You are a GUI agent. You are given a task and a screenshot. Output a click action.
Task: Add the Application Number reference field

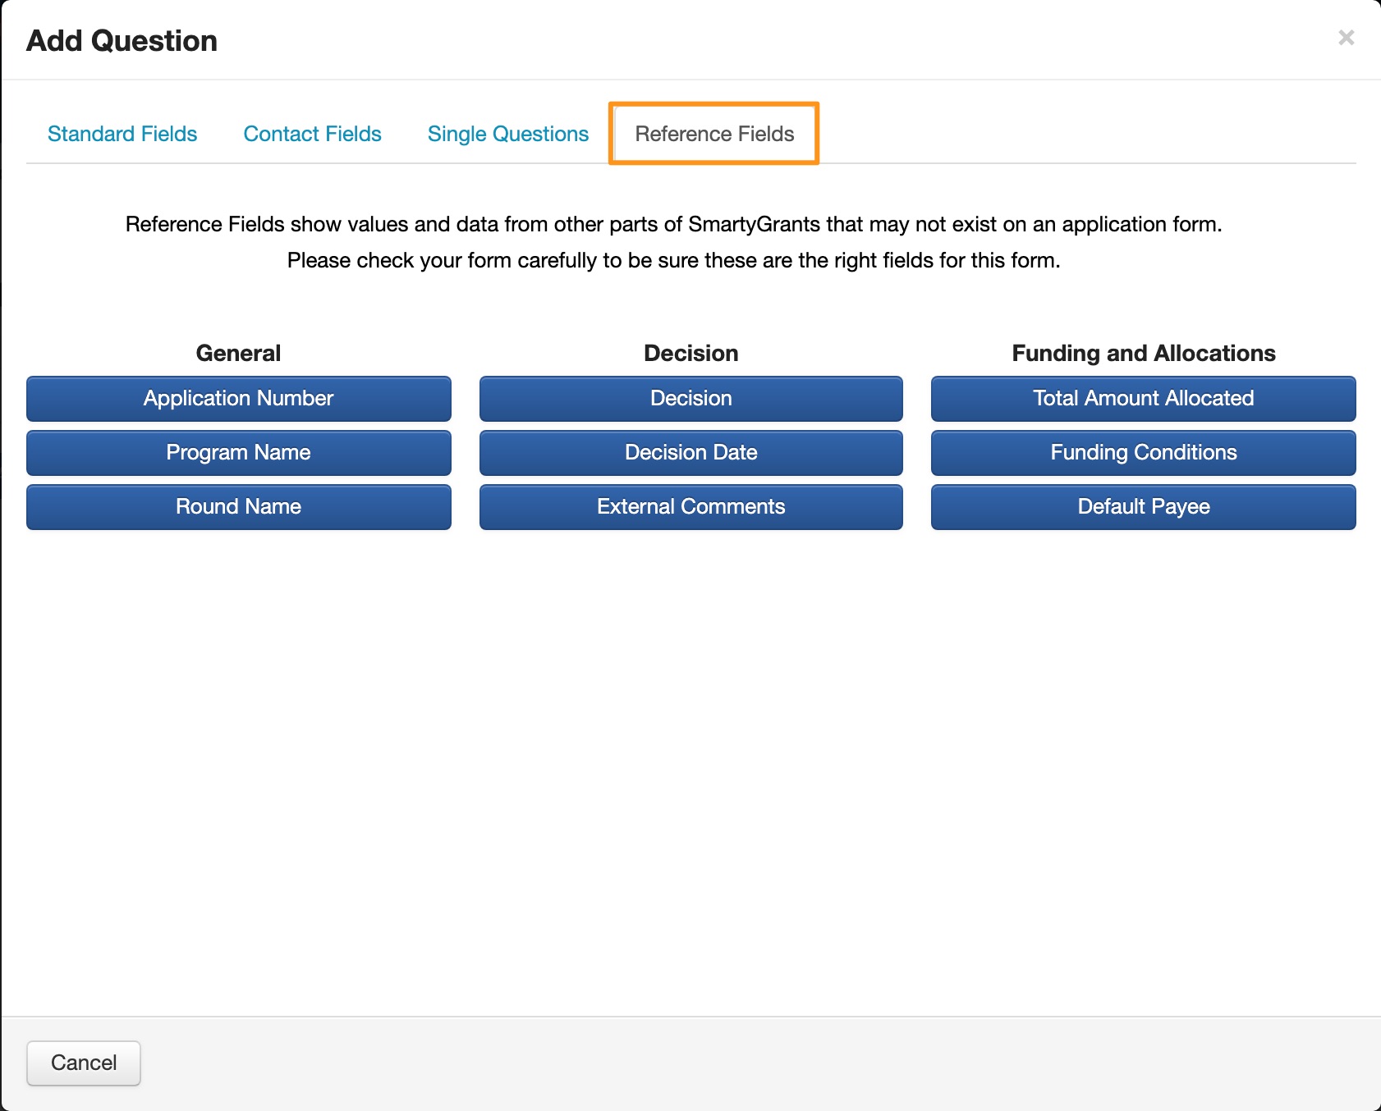click(x=238, y=399)
